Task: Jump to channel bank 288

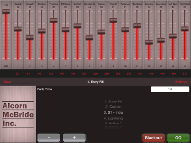Action: (x=107, y=73)
